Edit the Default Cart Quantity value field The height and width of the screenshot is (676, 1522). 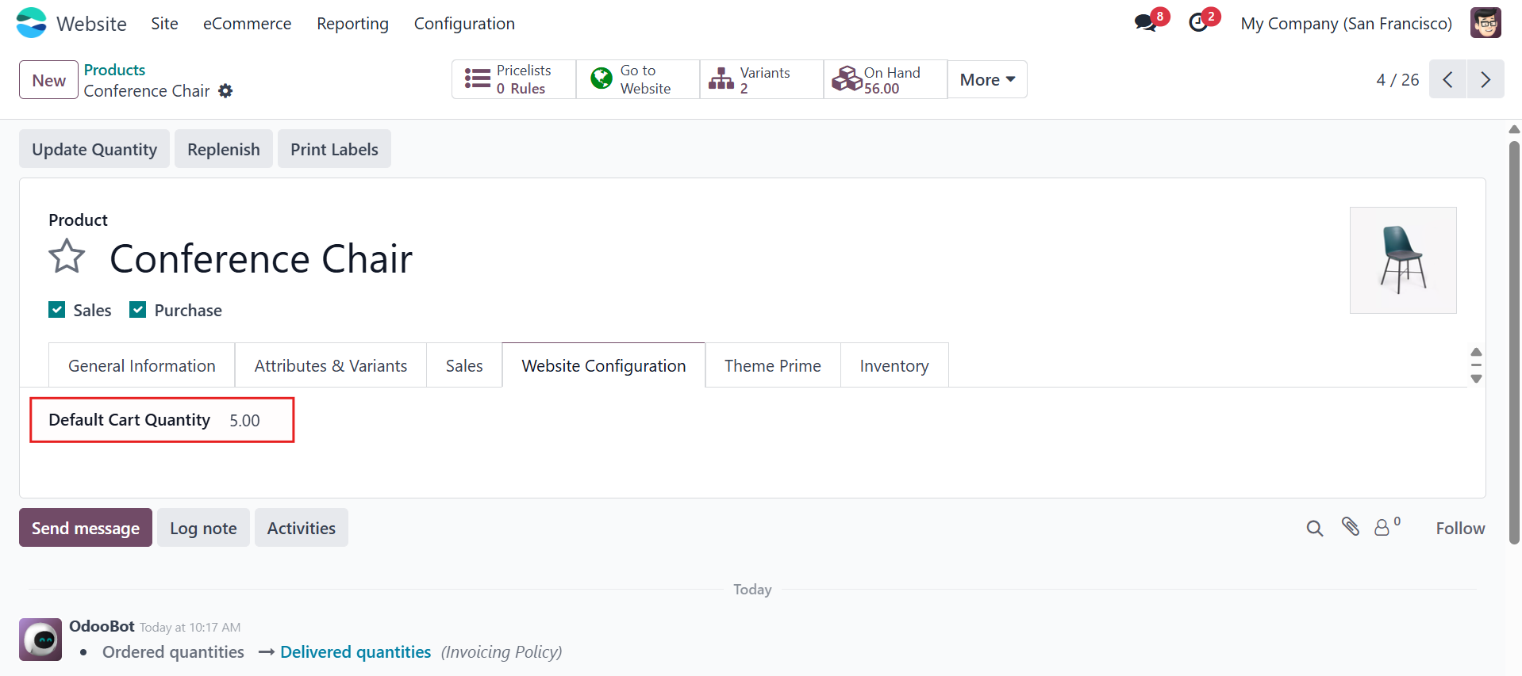coord(245,421)
